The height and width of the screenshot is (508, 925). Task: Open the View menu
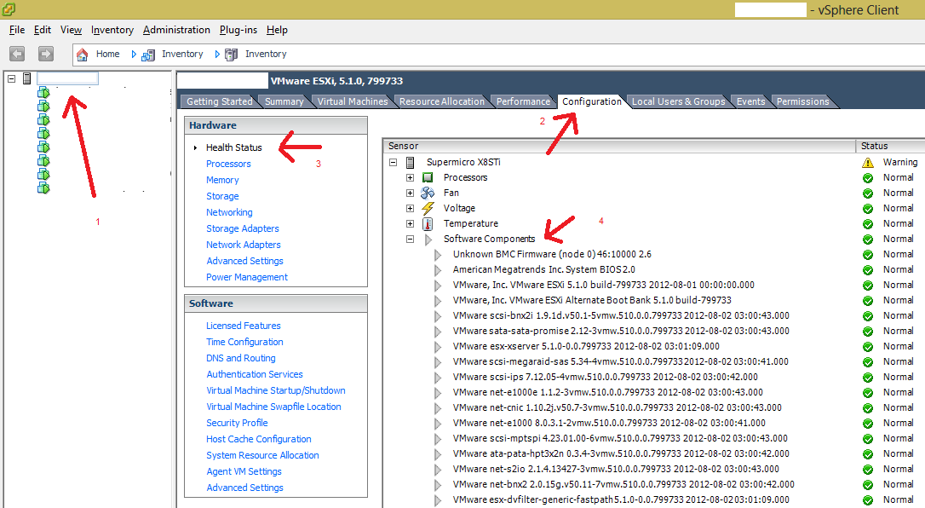71,30
